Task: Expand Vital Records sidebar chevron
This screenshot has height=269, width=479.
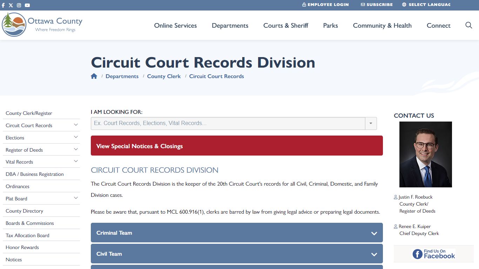Action: pyautogui.click(x=76, y=161)
